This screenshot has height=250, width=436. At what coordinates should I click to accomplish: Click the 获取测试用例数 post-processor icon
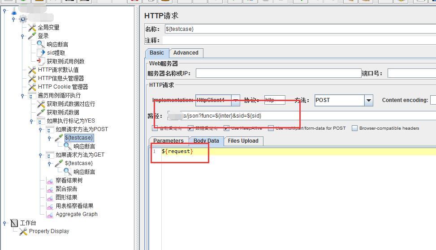[x=40, y=61]
